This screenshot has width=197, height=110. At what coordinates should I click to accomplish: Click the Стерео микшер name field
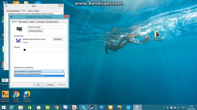(45, 27)
